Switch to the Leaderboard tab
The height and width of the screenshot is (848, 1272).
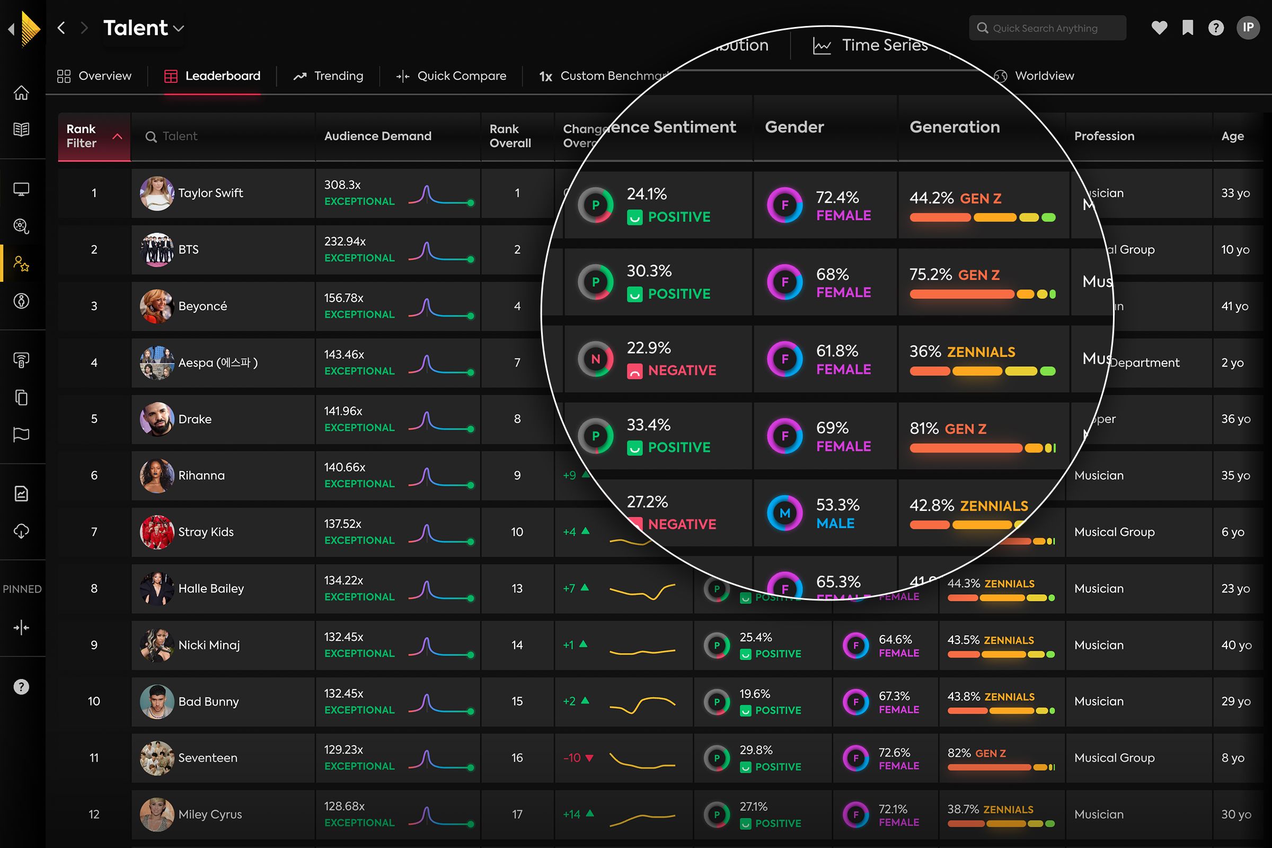click(x=212, y=76)
